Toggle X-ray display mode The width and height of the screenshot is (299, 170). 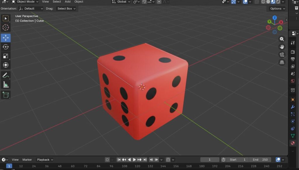(x=257, y=2)
